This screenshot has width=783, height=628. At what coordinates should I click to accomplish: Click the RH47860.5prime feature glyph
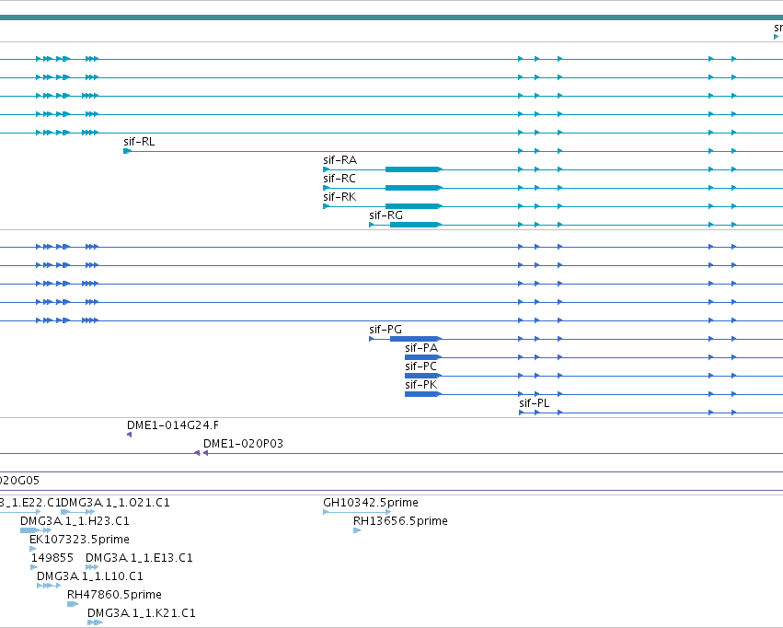pos(73,604)
